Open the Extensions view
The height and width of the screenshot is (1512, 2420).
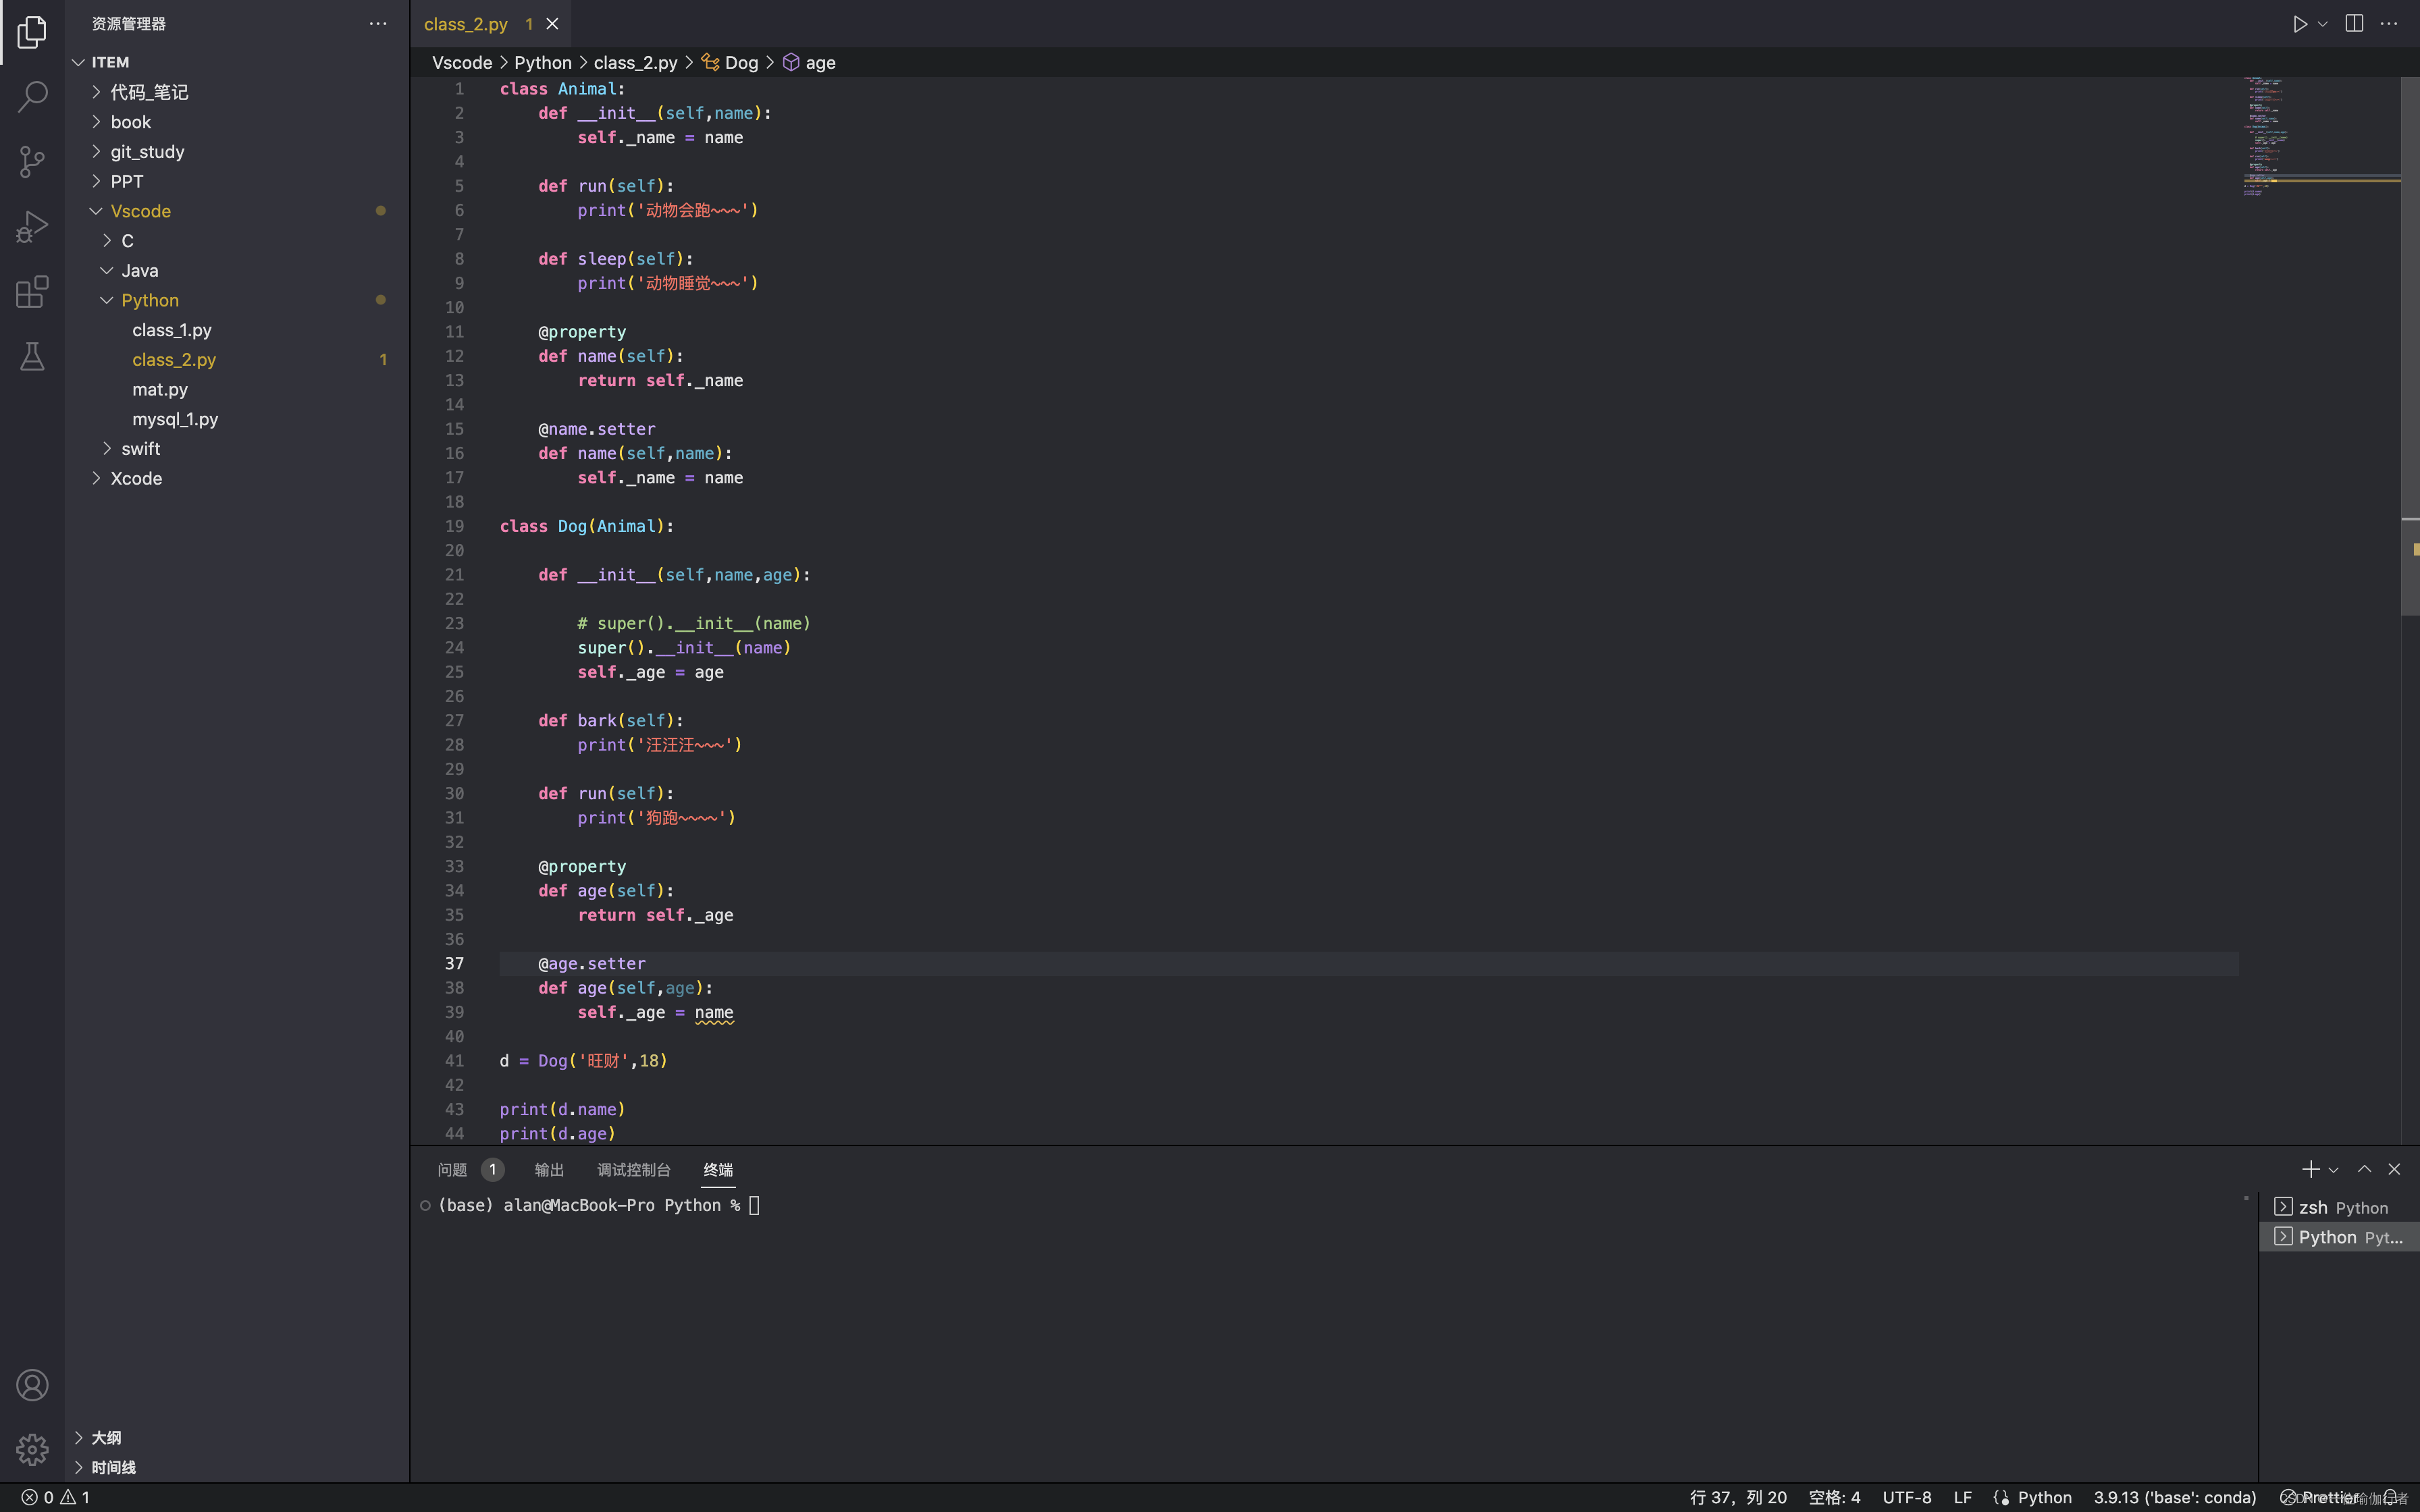pyautogui.click(x=32, y=292)
